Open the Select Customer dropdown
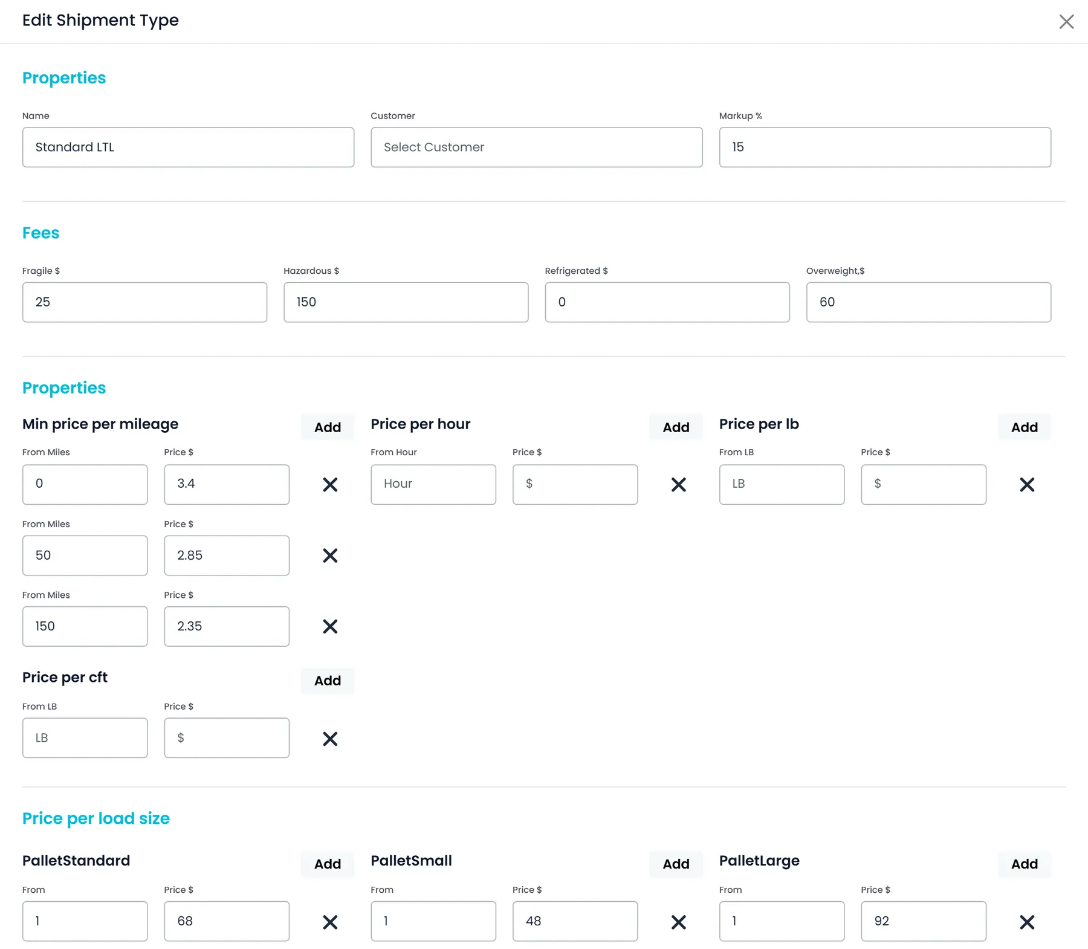Viewport: 1088px width, 949px height. click(537, 147)
